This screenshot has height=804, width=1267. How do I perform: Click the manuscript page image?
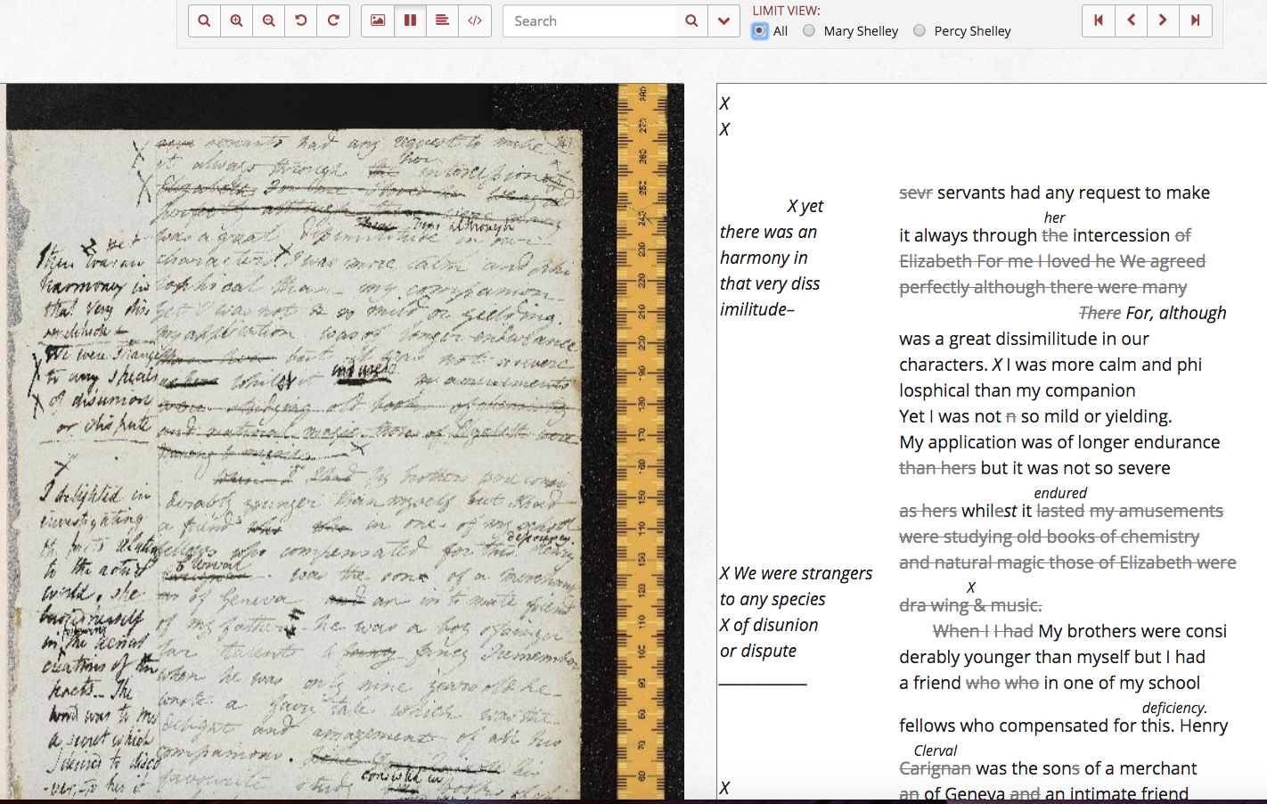pos(342,442)
